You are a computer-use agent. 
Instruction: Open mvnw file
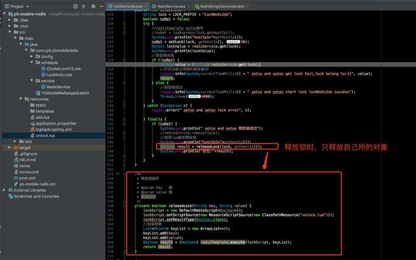24,166
